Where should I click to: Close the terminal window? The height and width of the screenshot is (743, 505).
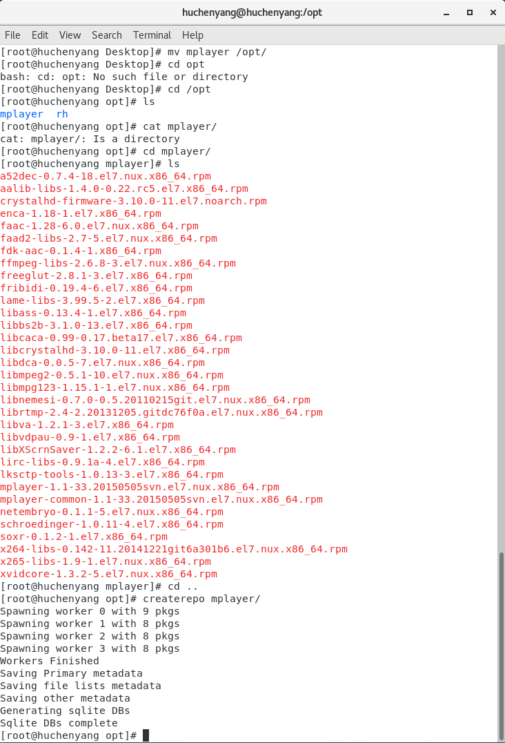click(493, 13)
